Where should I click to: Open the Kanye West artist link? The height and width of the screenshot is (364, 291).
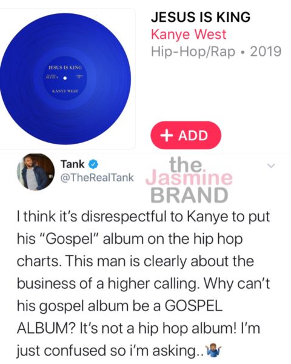click(189, 35)
